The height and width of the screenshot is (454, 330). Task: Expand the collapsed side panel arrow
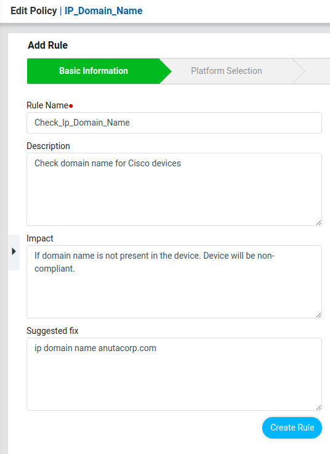point(14,251)
